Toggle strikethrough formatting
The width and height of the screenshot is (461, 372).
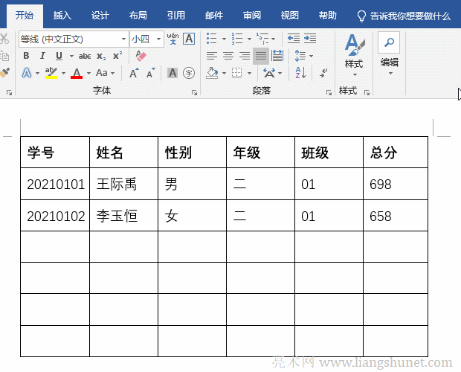pos(85,56)
